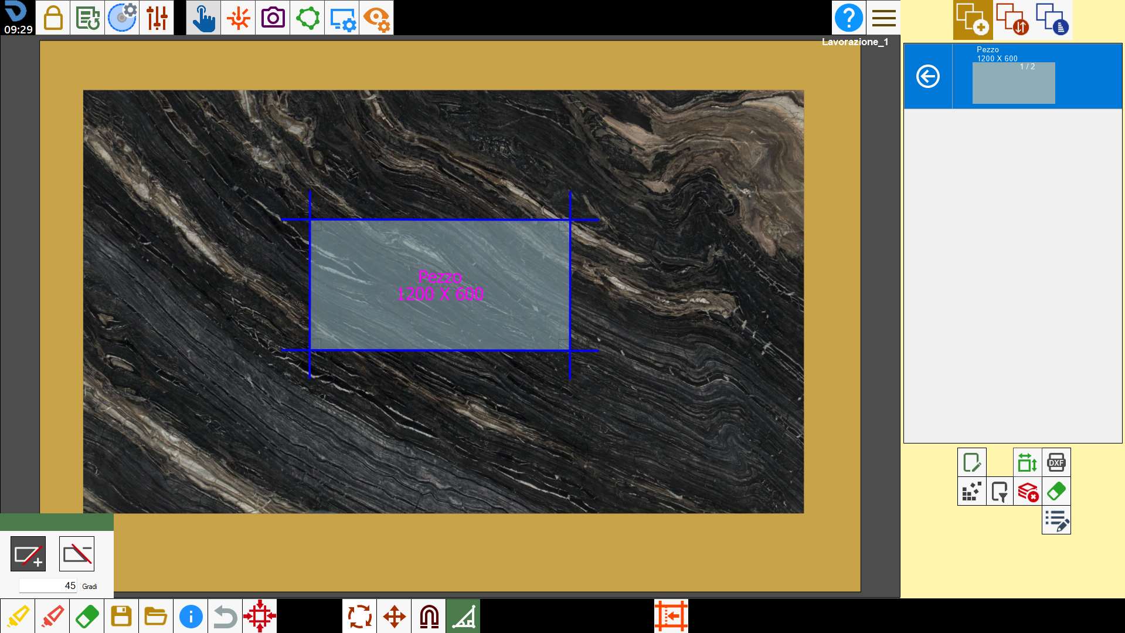Screen dimensions: 1125x633
Task: Click the green resize piece icon
Action: coord(1027,462)
